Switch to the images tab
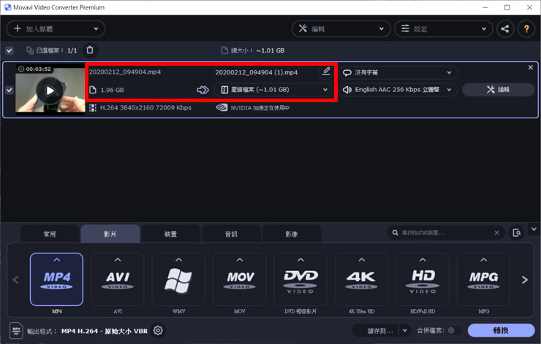 click(292, 234)
